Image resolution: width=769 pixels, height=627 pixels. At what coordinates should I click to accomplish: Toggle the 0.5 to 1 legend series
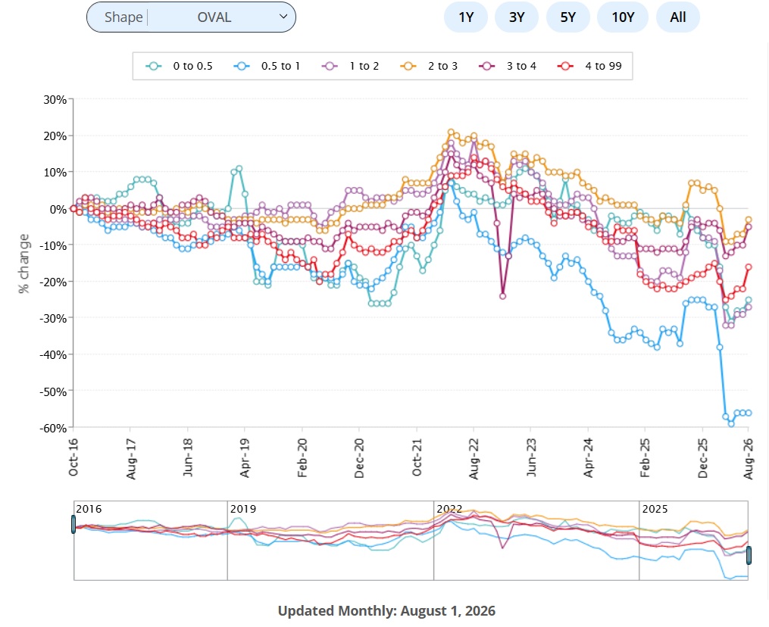pos(267,66)
